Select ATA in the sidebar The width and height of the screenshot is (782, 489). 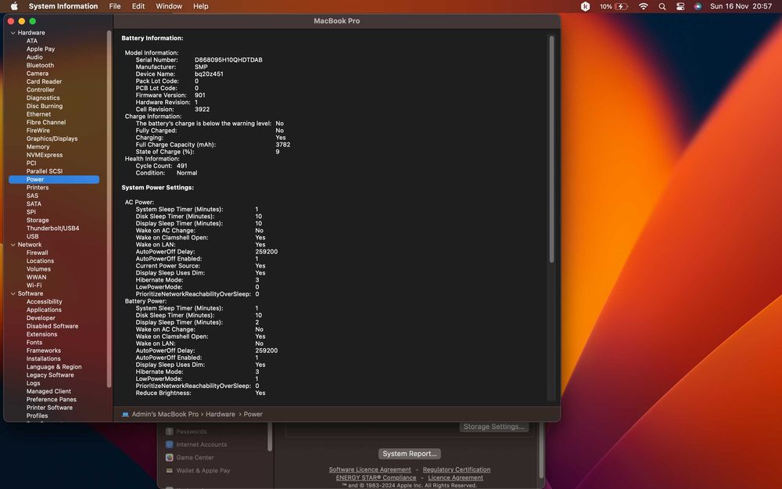32,41
